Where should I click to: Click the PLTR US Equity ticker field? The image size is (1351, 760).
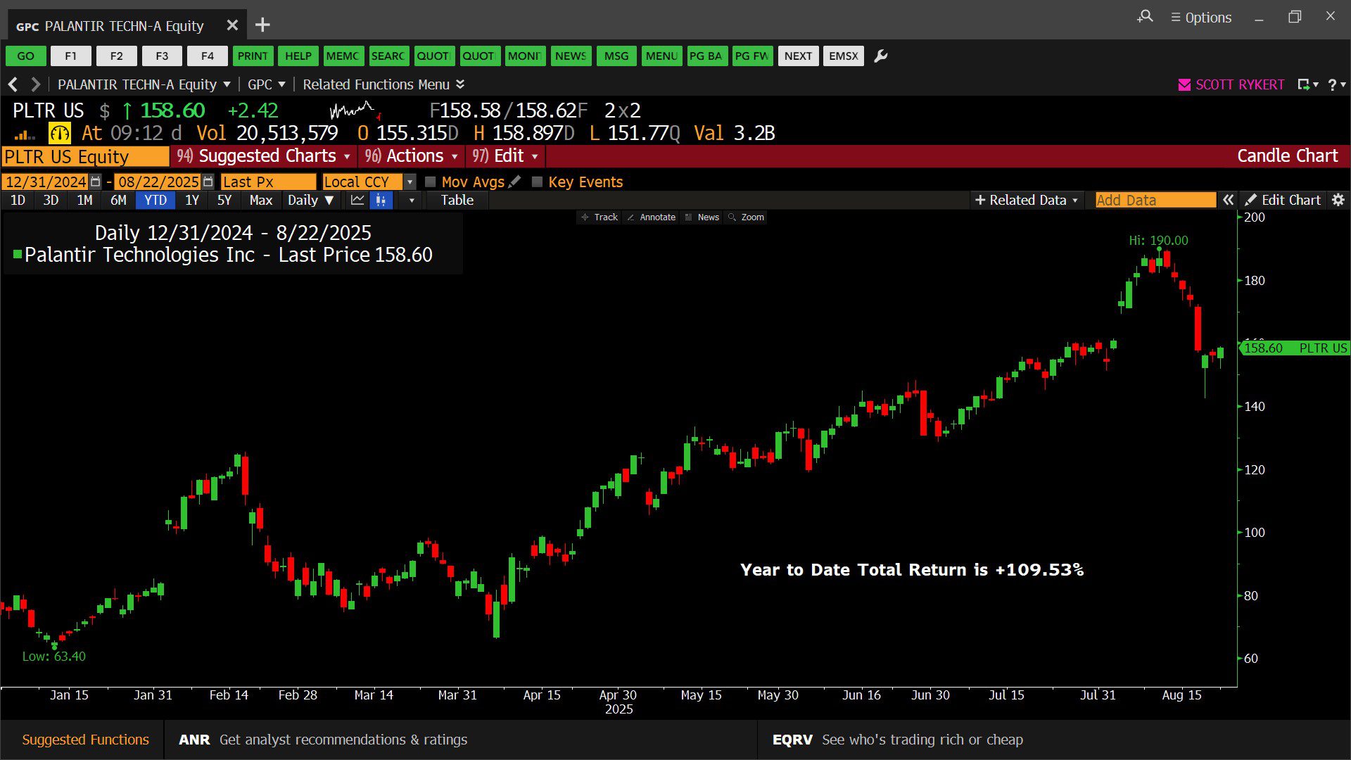(85, 156)
